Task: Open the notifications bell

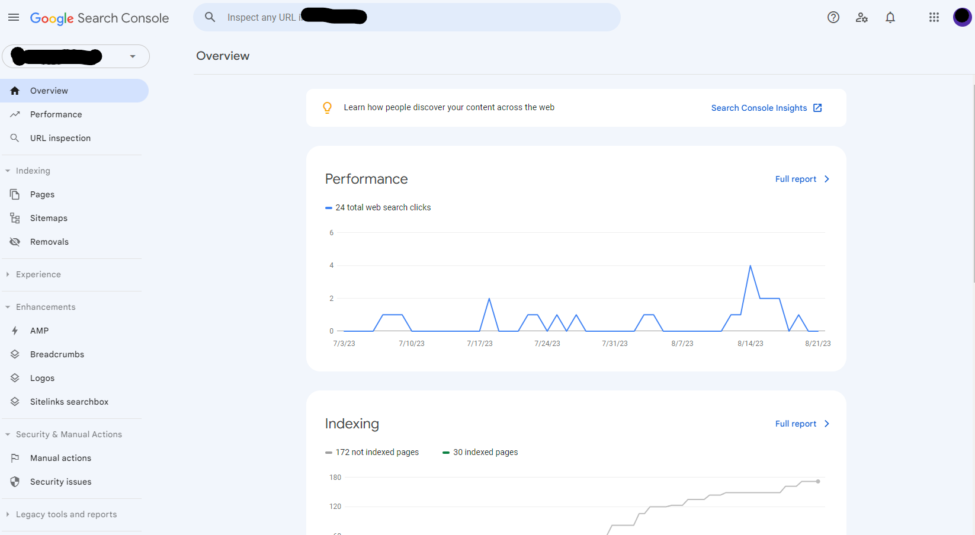Action: tap(890, 17)
